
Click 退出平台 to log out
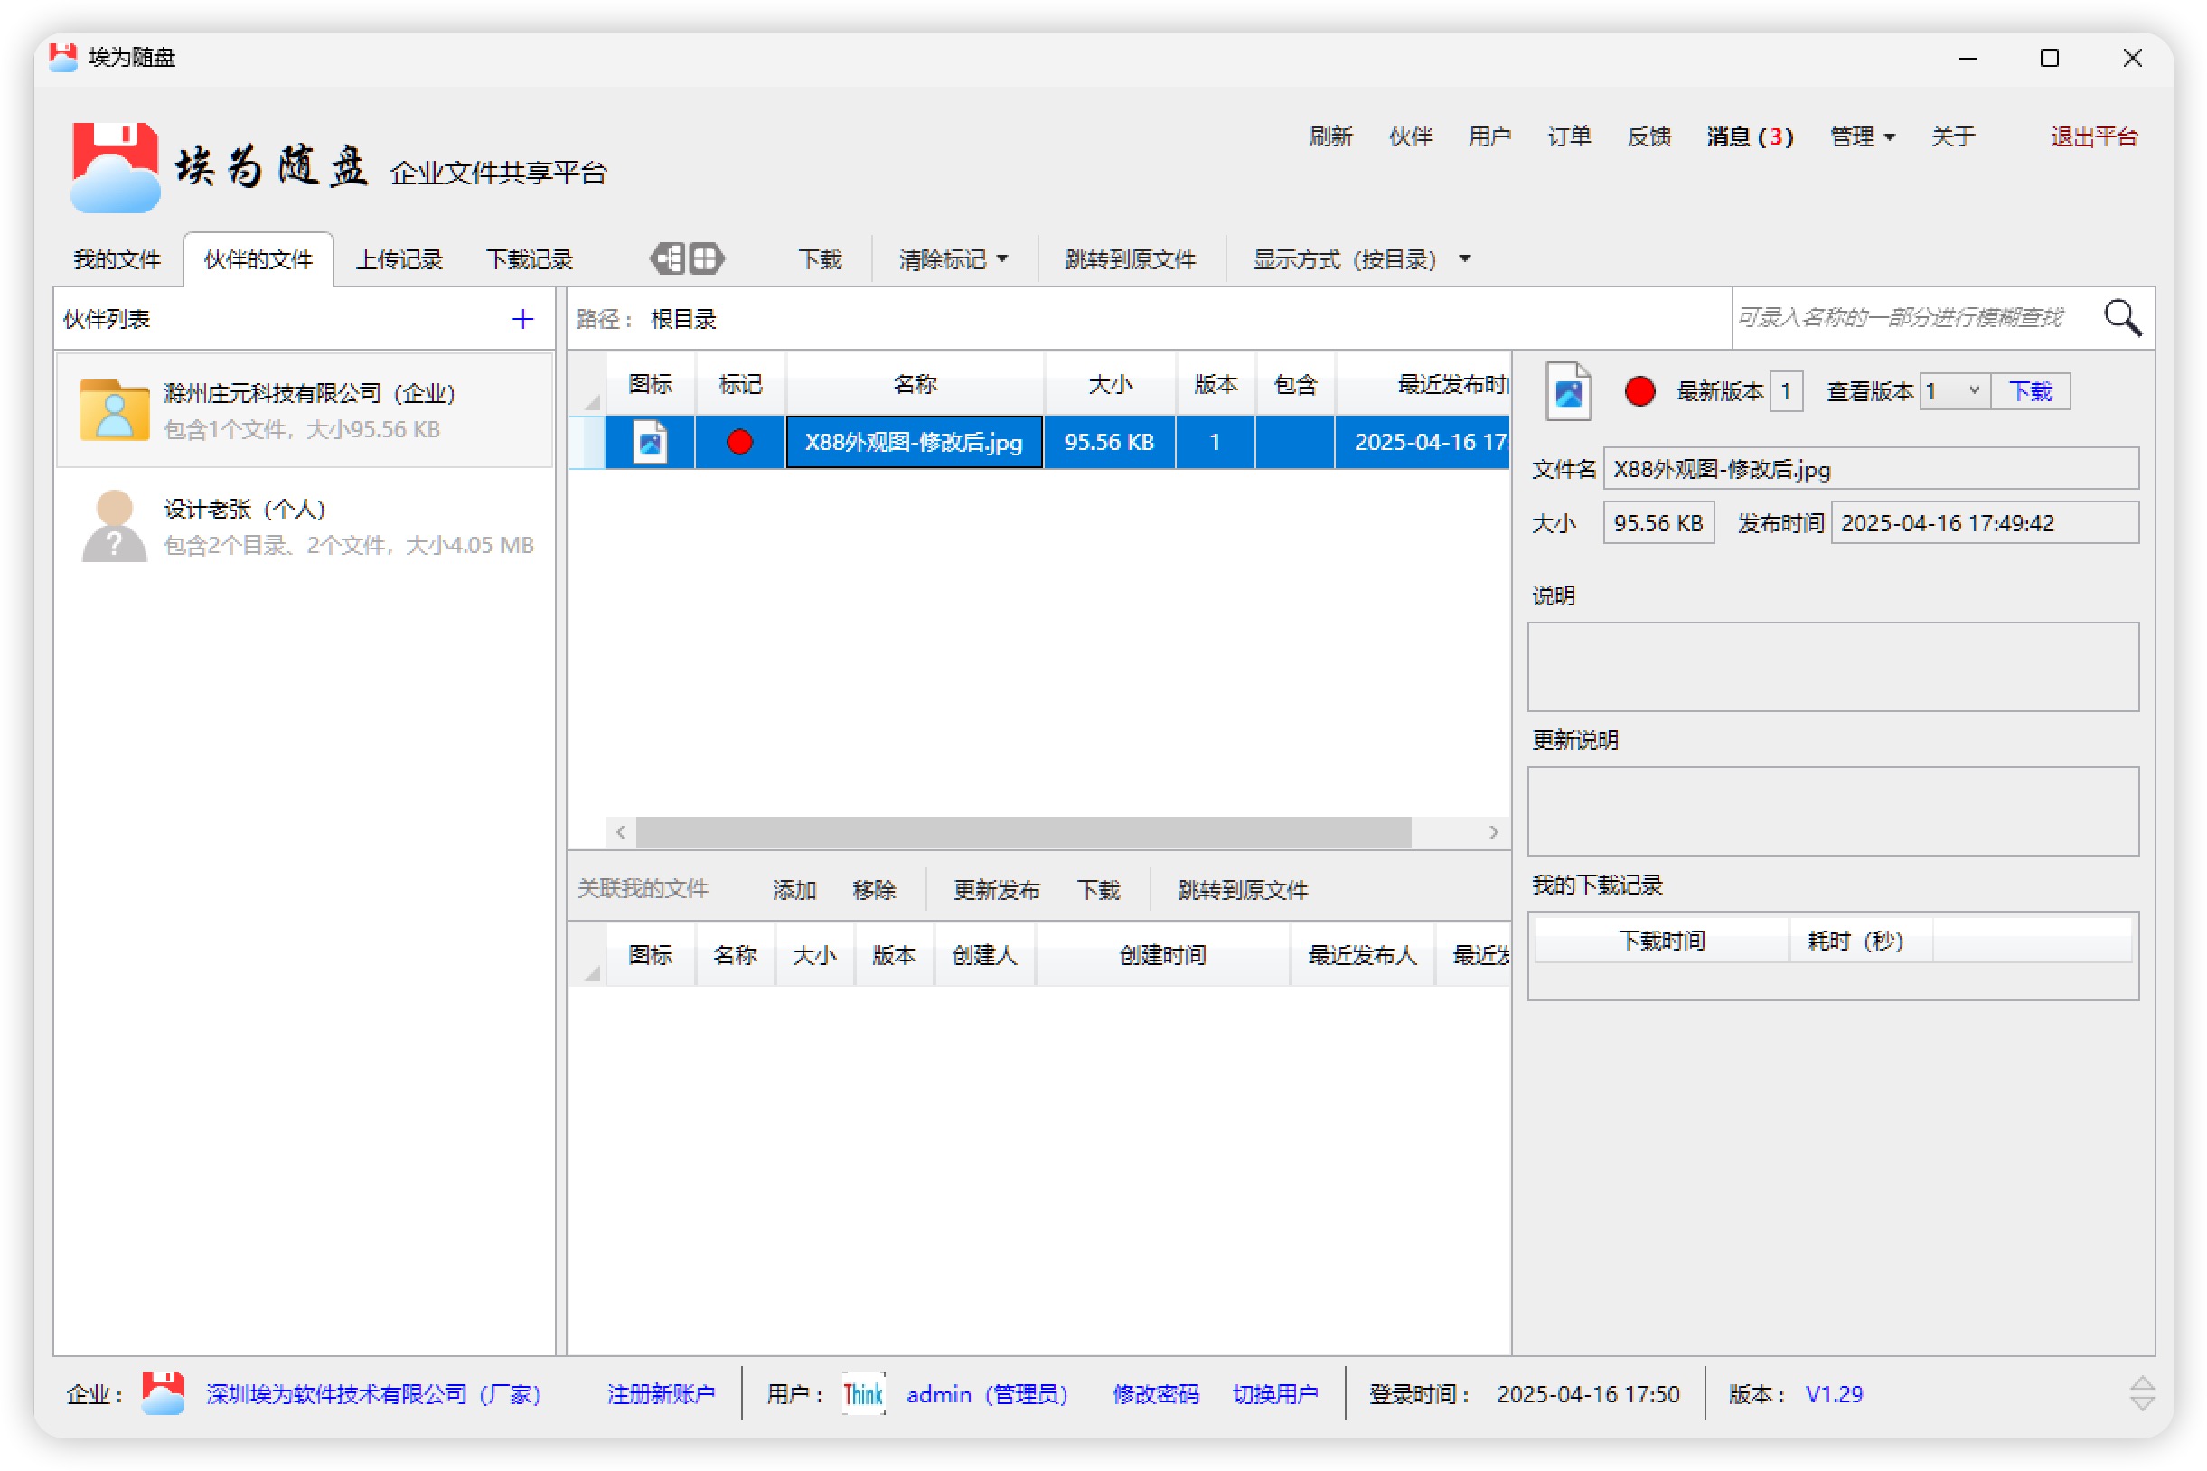click(x=2093, y=137)
